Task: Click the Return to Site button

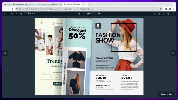Action: click(x=166, y=94)
